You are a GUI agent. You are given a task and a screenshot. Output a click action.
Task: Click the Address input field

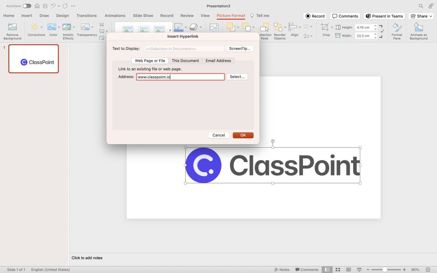coord(180,77)
